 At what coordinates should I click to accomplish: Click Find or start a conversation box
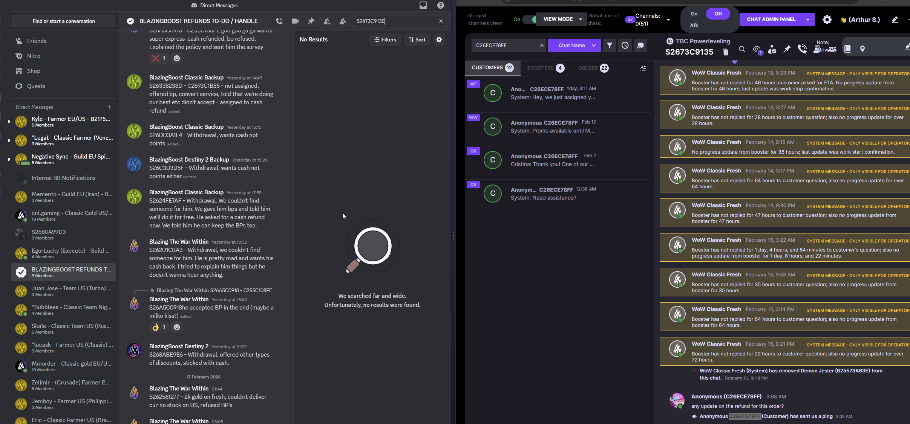(x=64, y=21)
